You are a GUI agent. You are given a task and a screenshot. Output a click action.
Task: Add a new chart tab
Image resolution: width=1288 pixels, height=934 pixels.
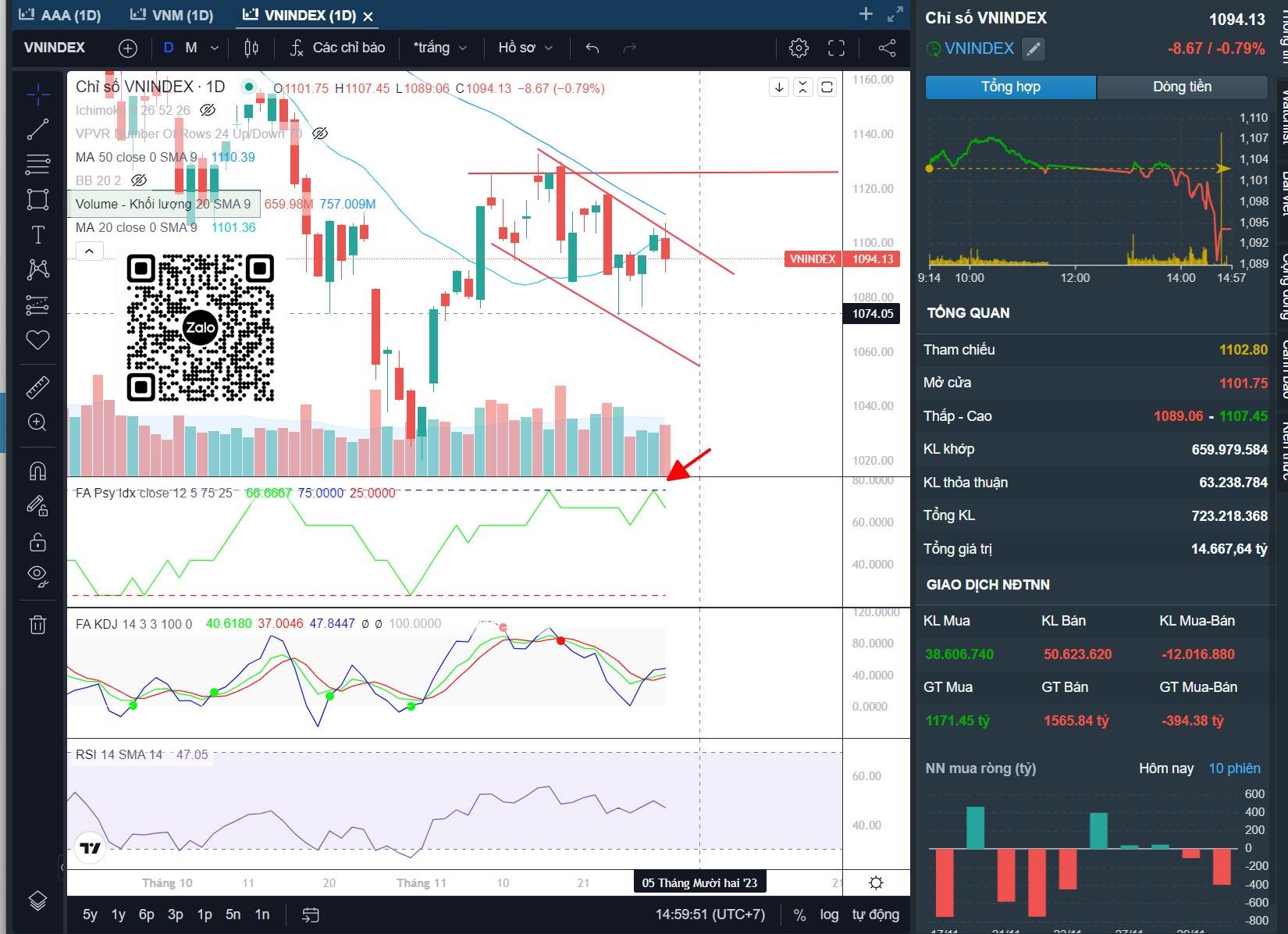point(866,14)
